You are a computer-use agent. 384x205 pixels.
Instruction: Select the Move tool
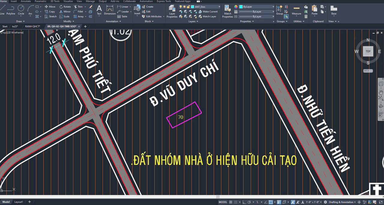tap(51, 7)
